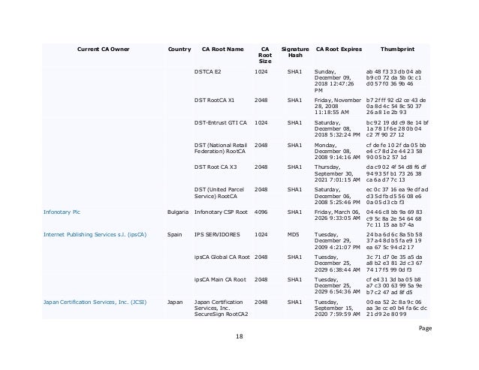479x370 pixels.
Task: Click Japan Certification Services SecureSign RootCA2 cell
Action: pyautogui.click(x=221, y=308)
